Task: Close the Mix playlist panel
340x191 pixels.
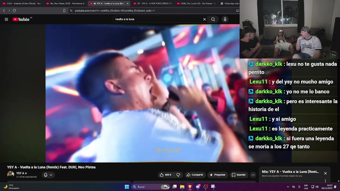Action: (x=325, y=173)
